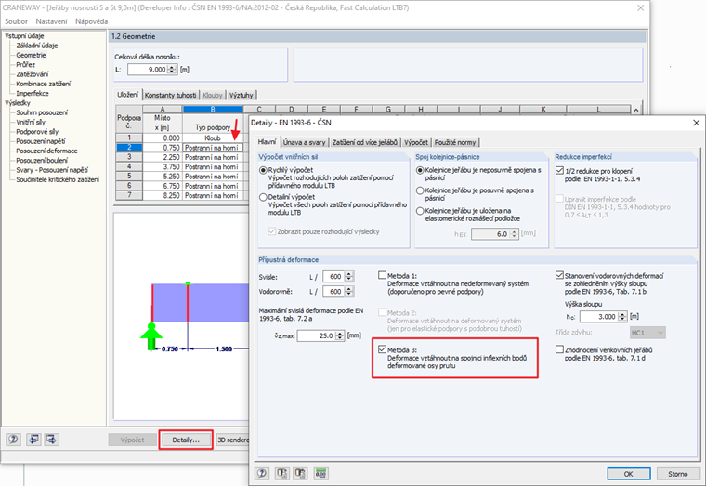Open Posouzení boulení results item
Viewport: 706px width, 486px height.
tap(42, 161)
